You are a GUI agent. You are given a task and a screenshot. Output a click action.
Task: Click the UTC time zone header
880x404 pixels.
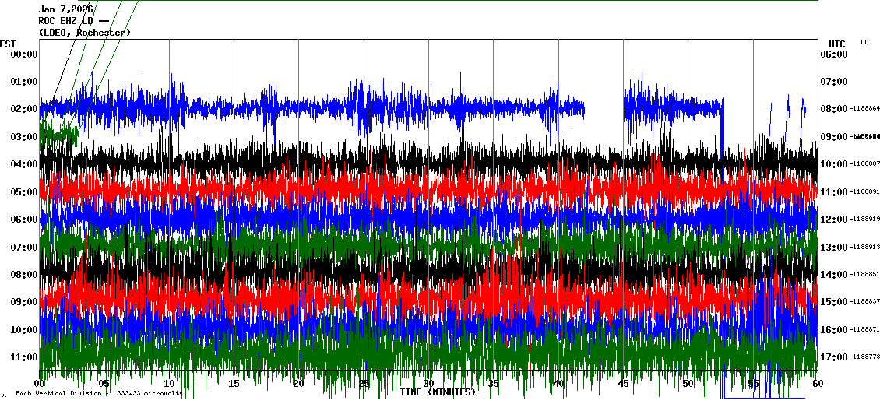coord(837,44)
